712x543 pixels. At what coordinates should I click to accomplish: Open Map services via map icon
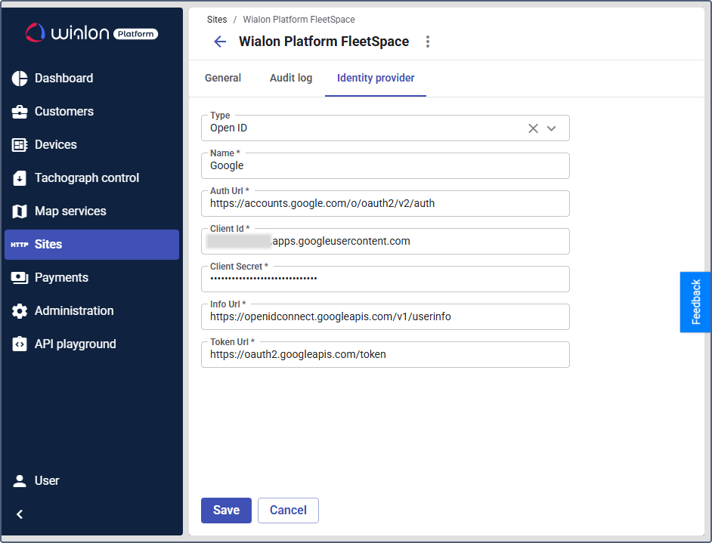coord(20,211)
